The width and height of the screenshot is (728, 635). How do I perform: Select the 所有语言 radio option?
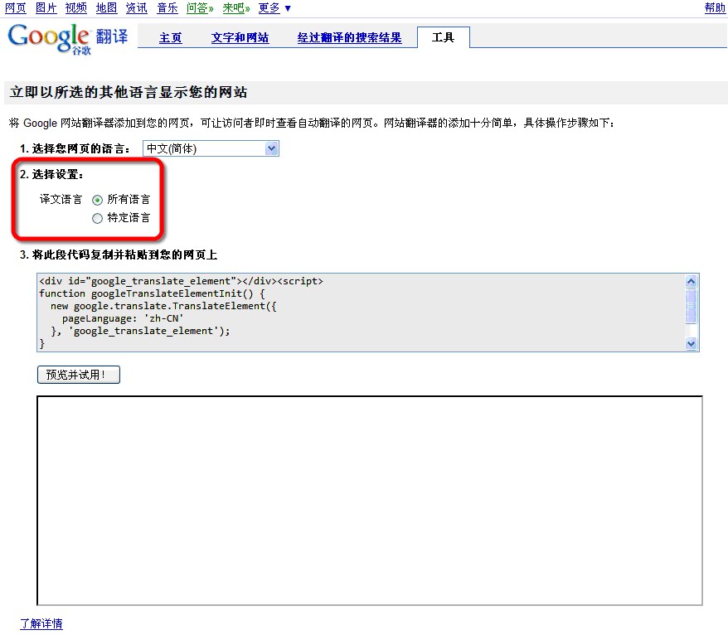(x=97, y=200)
